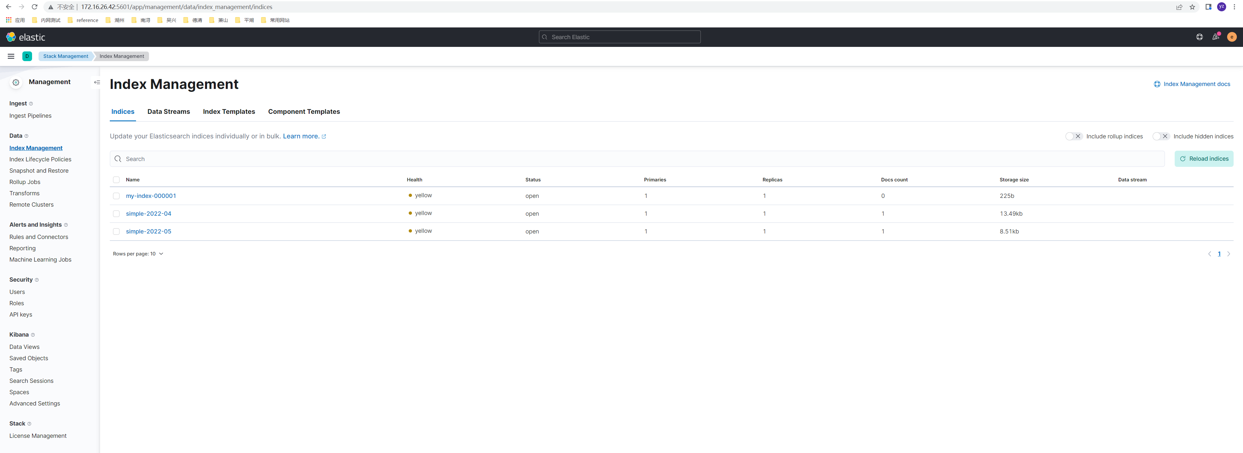Open the help menu lifebuoy icon
Screen dimensions: 1243x453
[1199, 37]
